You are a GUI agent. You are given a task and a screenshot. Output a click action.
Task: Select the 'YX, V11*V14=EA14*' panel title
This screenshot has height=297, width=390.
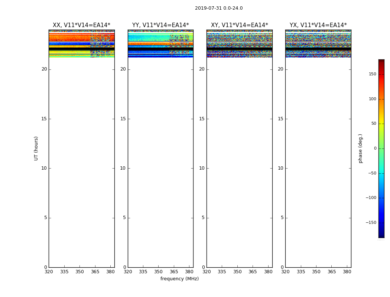click(318, 25)
